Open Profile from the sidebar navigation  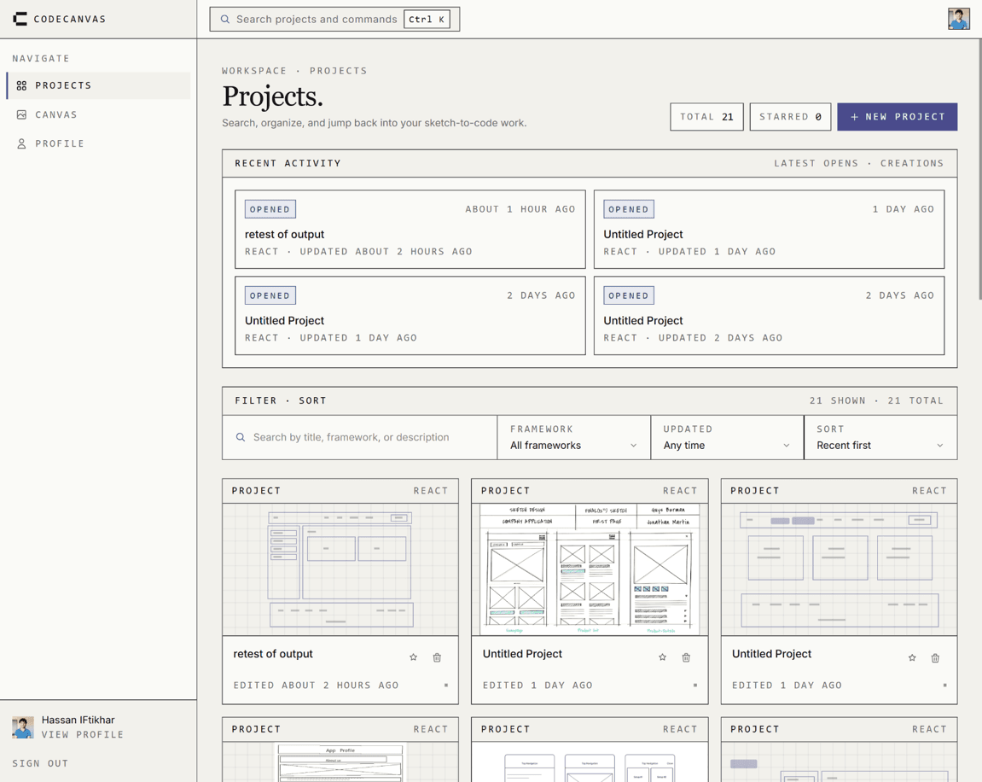point(99,143)
